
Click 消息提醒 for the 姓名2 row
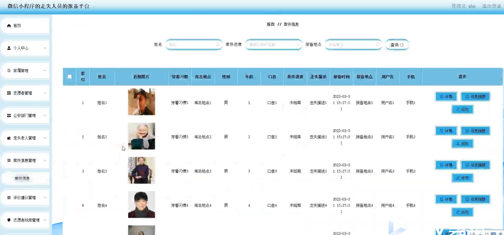(x=476, y=130)
